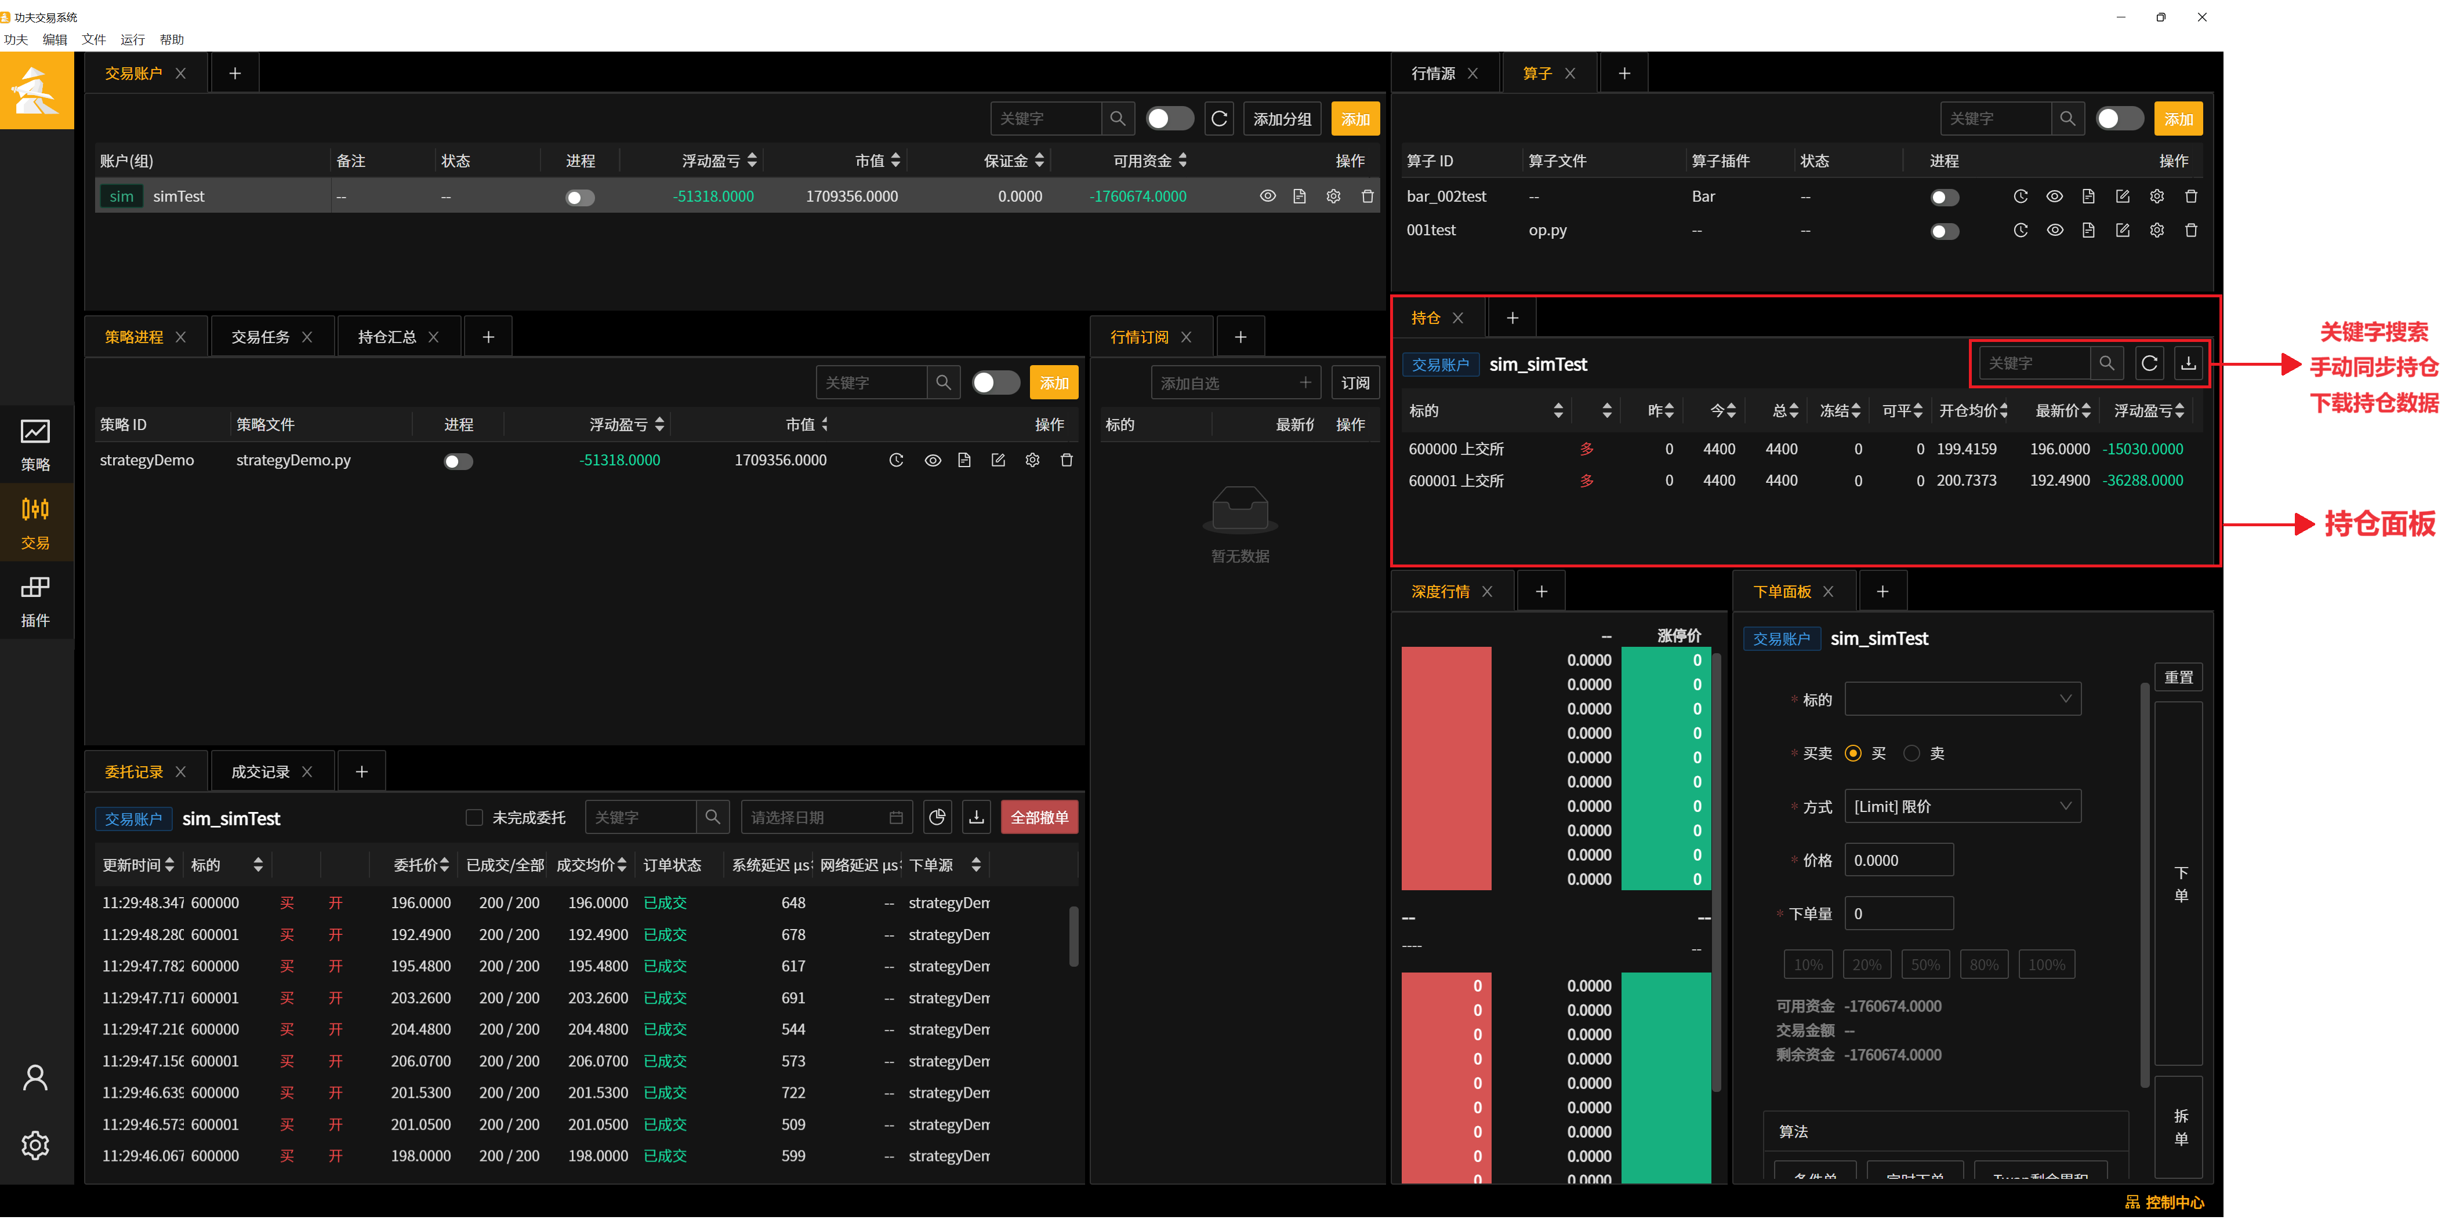
Task: Check the 未完成委托 checkbox
Action: pyautogui.click(x=474, y=819)
